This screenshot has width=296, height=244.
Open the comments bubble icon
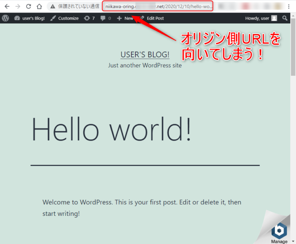[x=103, y=18]
